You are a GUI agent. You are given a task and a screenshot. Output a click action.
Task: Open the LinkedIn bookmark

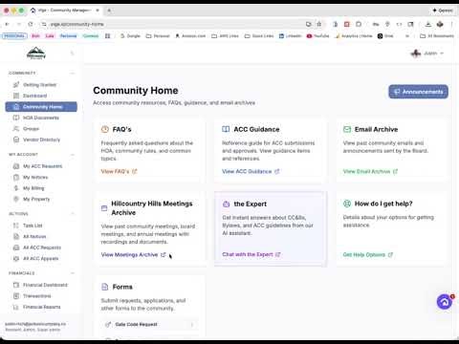[x=290, y=36]
